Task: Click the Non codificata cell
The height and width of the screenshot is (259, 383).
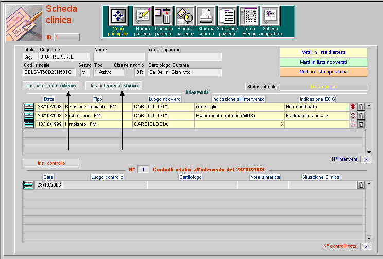Action: pyautogui.click(x=317, y=107)
